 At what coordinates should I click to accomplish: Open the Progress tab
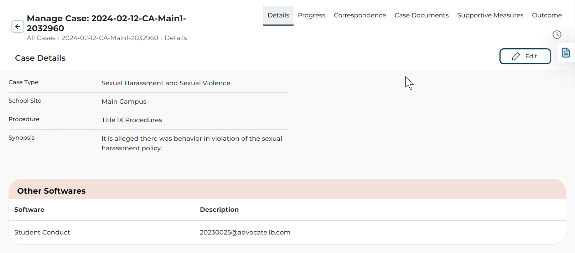pyautogui.click(x=311, y=15)
